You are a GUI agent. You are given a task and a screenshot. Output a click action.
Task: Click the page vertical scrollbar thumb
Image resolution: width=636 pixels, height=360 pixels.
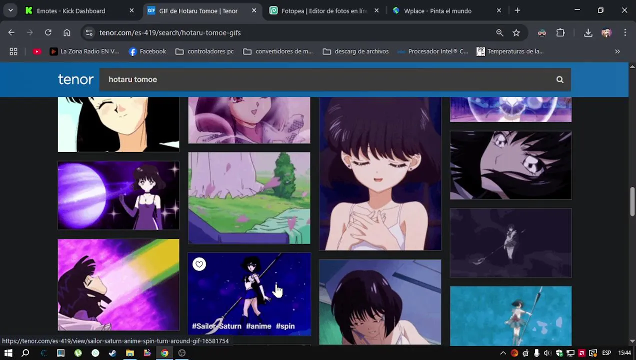632,201
